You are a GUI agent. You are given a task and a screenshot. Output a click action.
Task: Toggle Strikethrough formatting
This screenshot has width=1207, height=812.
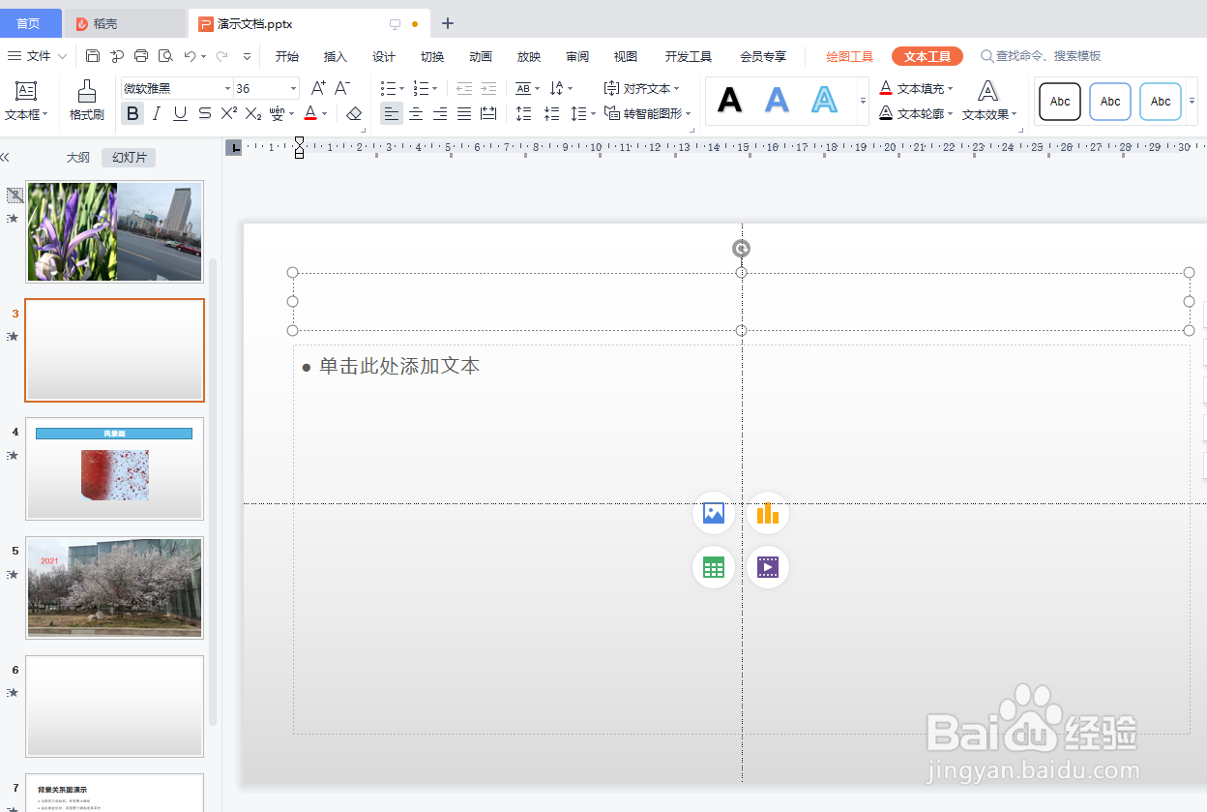205,113
